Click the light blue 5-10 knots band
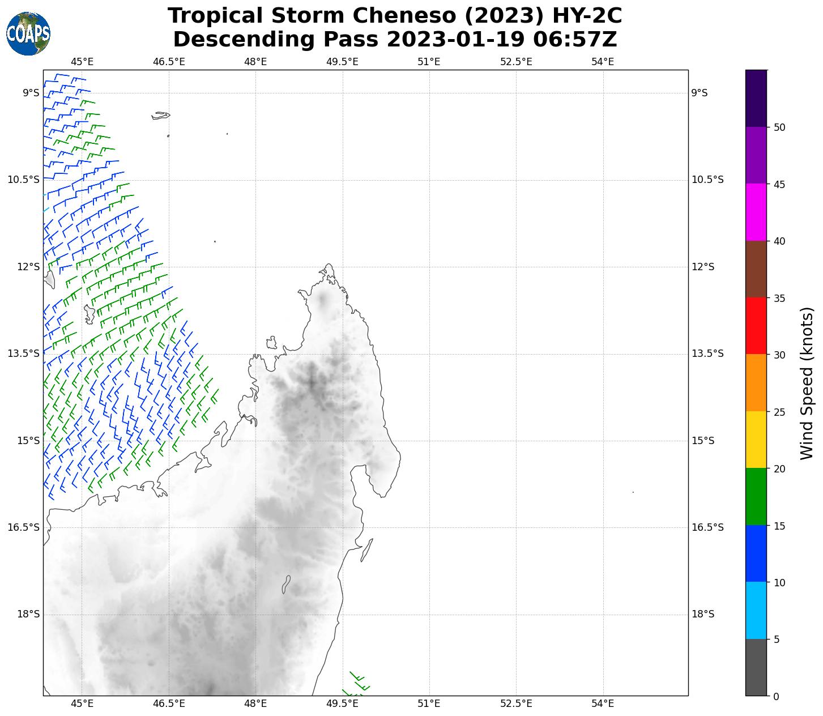Image resolution: width=823 pixels, height=716 pixels. 756,610
